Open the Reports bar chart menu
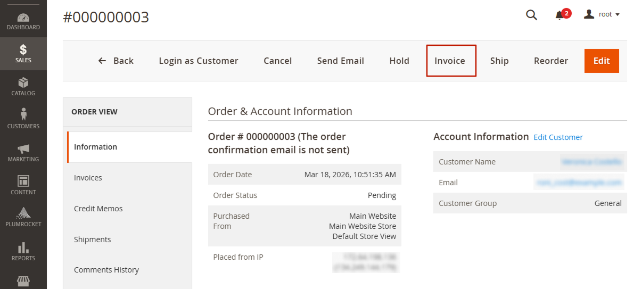 coord(23,252)
